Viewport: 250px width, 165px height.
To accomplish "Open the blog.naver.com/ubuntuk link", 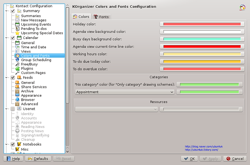I will (x=204, y=147).
